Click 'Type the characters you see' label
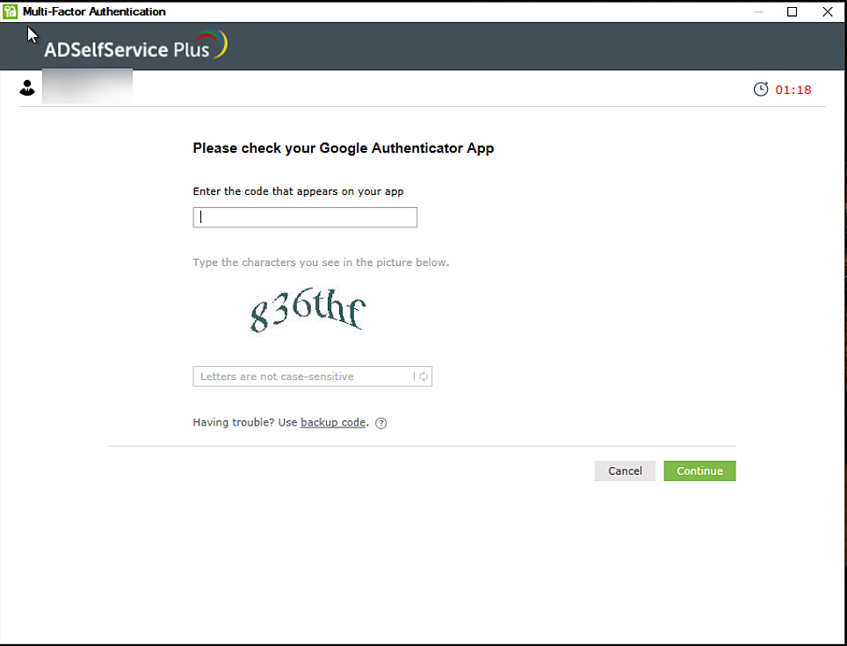Viewport: 847px width, 646px height. (321, 262)
